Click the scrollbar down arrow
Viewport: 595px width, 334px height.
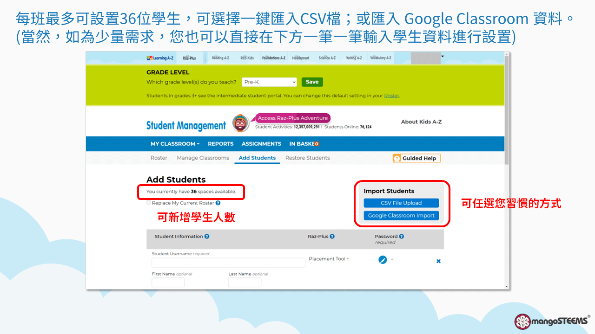click(x=507, y=287)
